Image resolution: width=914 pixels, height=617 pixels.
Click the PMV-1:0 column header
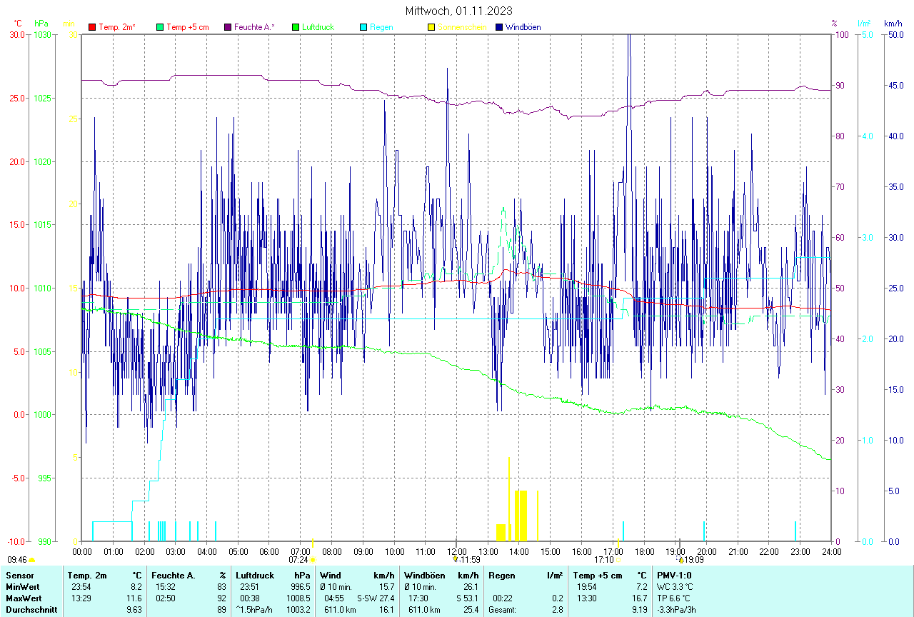coord(674,575)
